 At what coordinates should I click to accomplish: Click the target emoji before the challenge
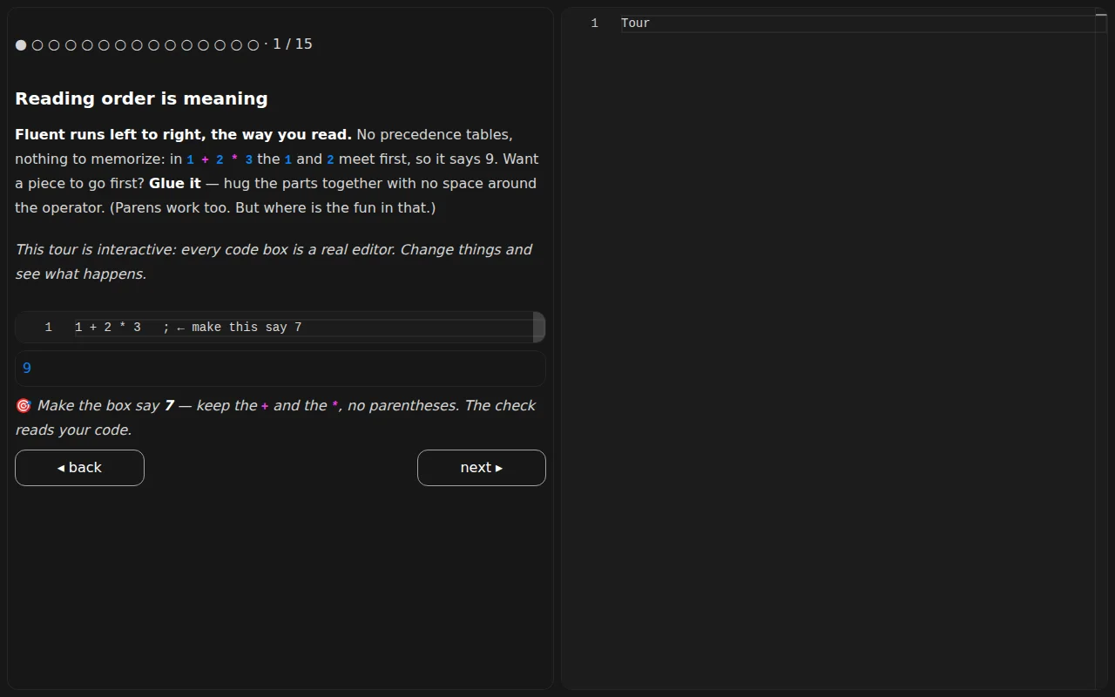[24, 406]
